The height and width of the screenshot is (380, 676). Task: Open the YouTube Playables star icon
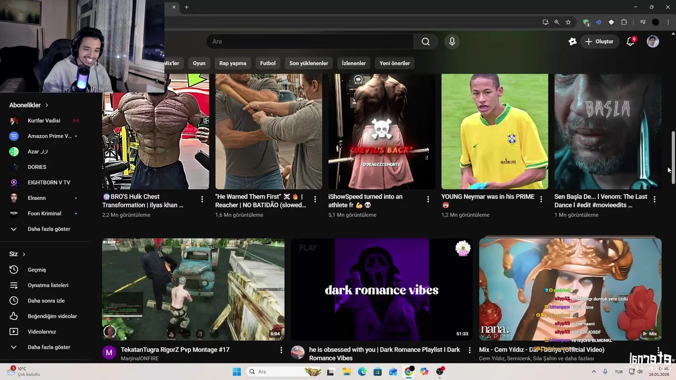(x=572, y=42)
